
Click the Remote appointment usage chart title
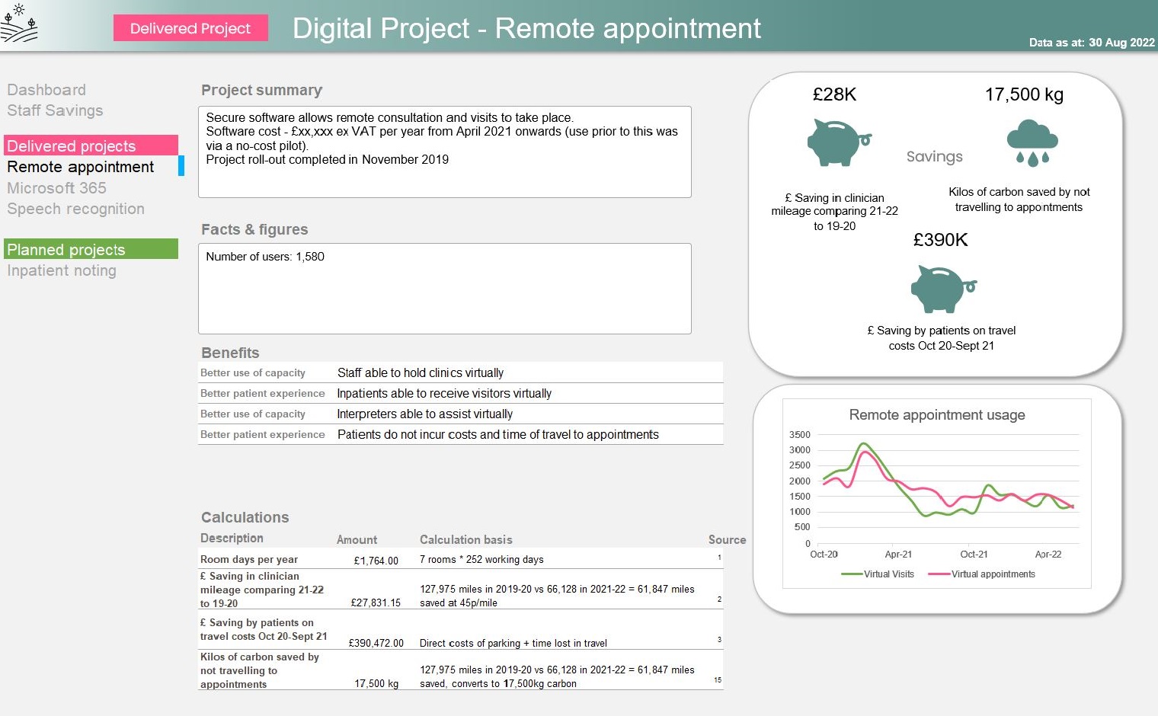(937, 415)
